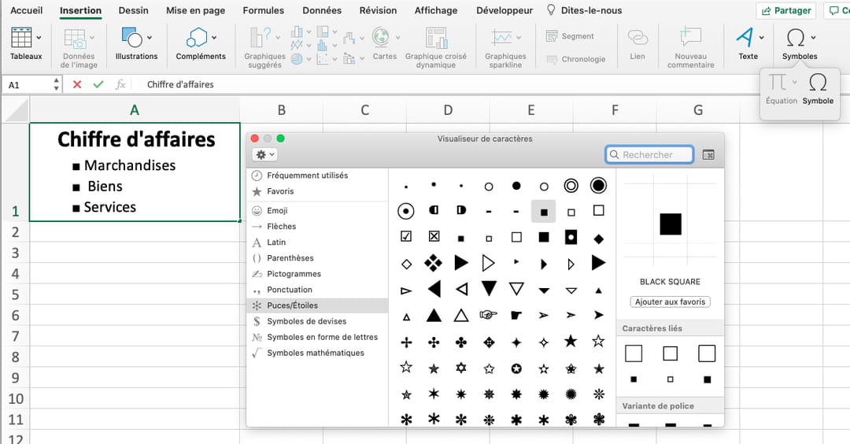Select Symboles mathématiques category

pyautogui.click(x=317, y=353)
